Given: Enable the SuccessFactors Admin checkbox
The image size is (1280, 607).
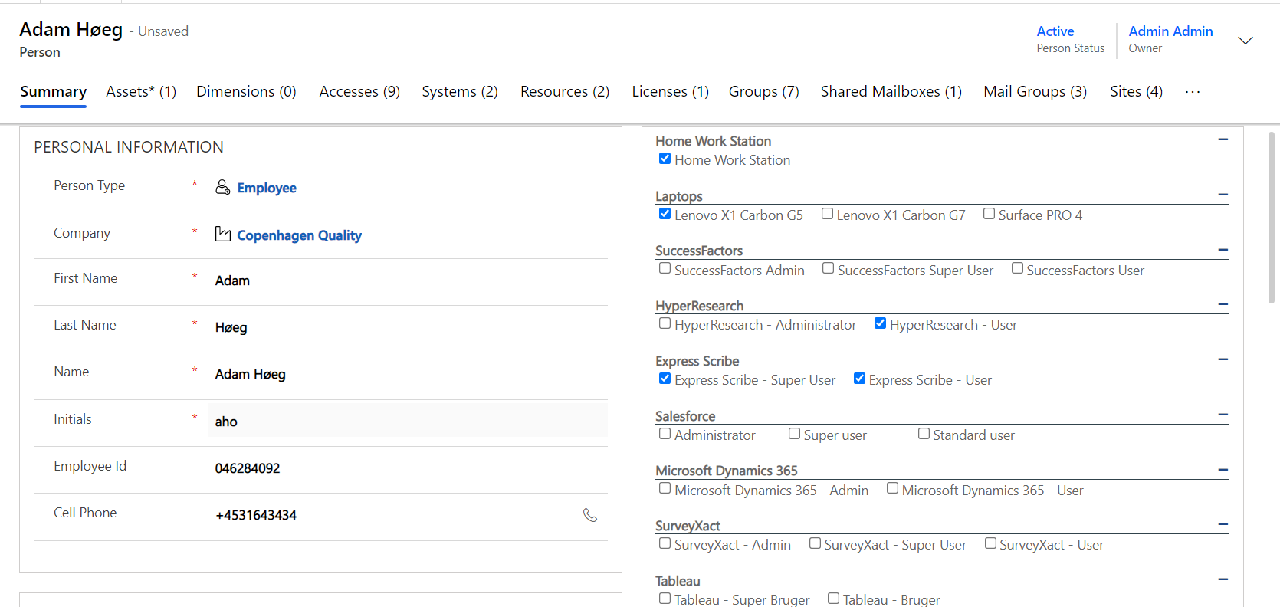Looking at the screenshot, I should 665,269.
